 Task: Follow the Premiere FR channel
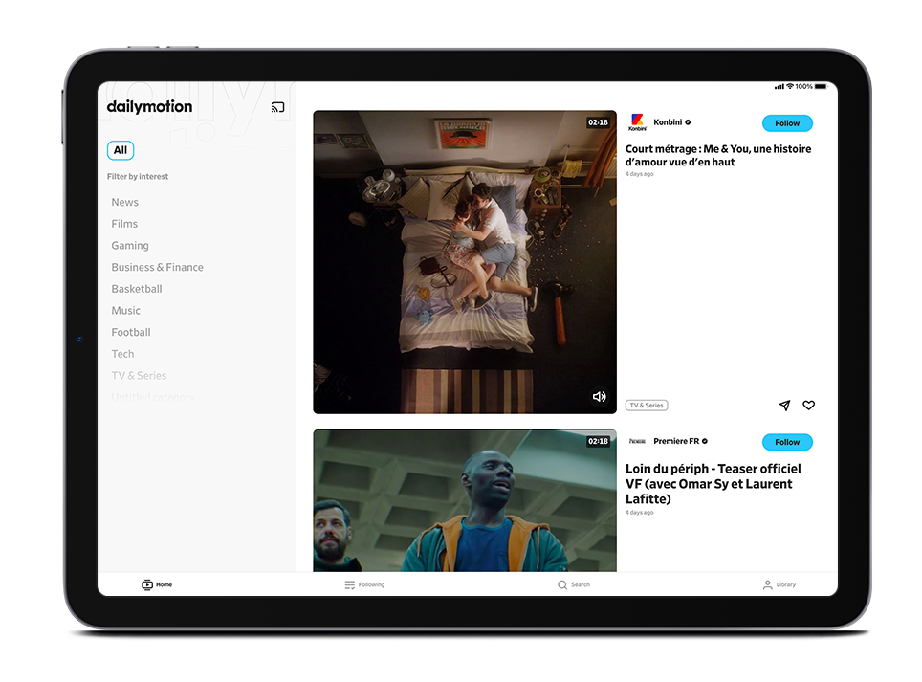787,442
